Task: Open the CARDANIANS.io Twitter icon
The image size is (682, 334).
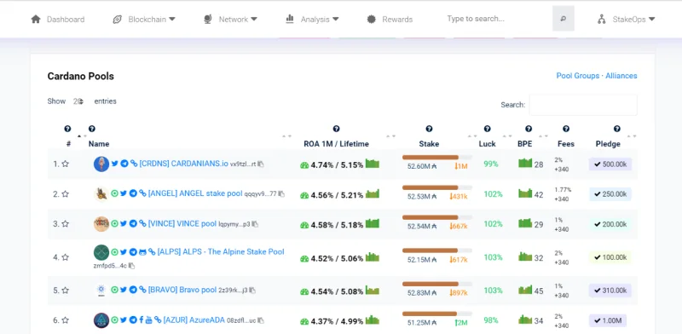Action: coord(115,164)
